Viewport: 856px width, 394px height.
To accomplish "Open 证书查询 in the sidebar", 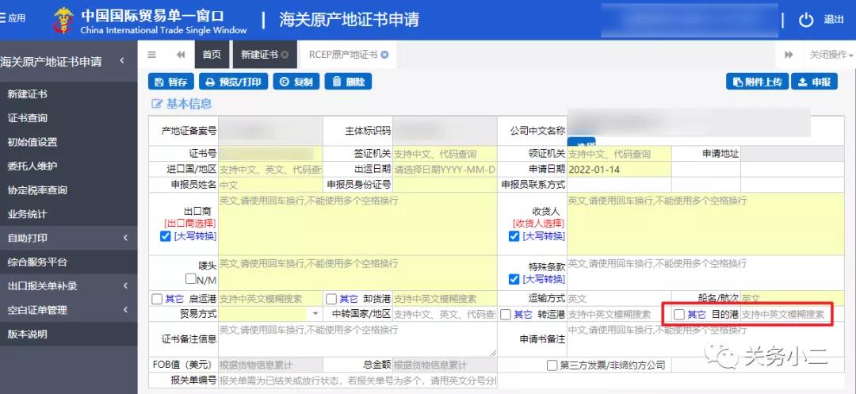I will tap(28, 118).
